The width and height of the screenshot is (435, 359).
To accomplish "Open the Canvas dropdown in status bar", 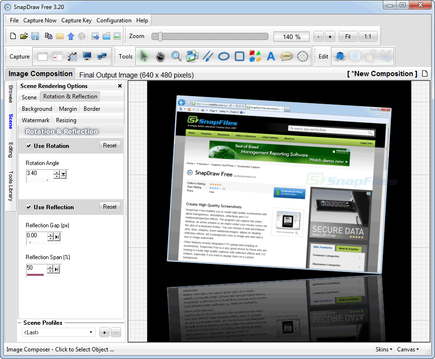I will [408, 349].
